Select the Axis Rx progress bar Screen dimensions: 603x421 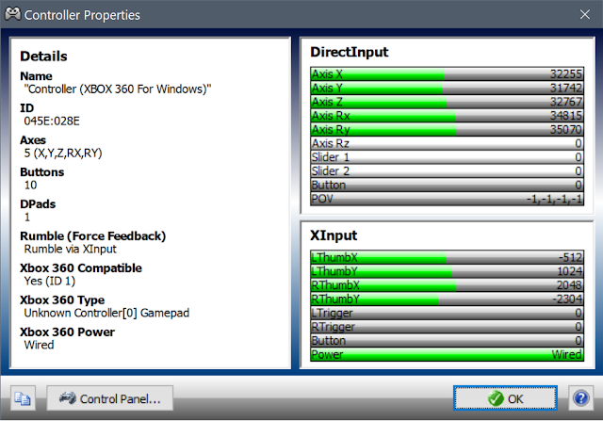point(447,115)
